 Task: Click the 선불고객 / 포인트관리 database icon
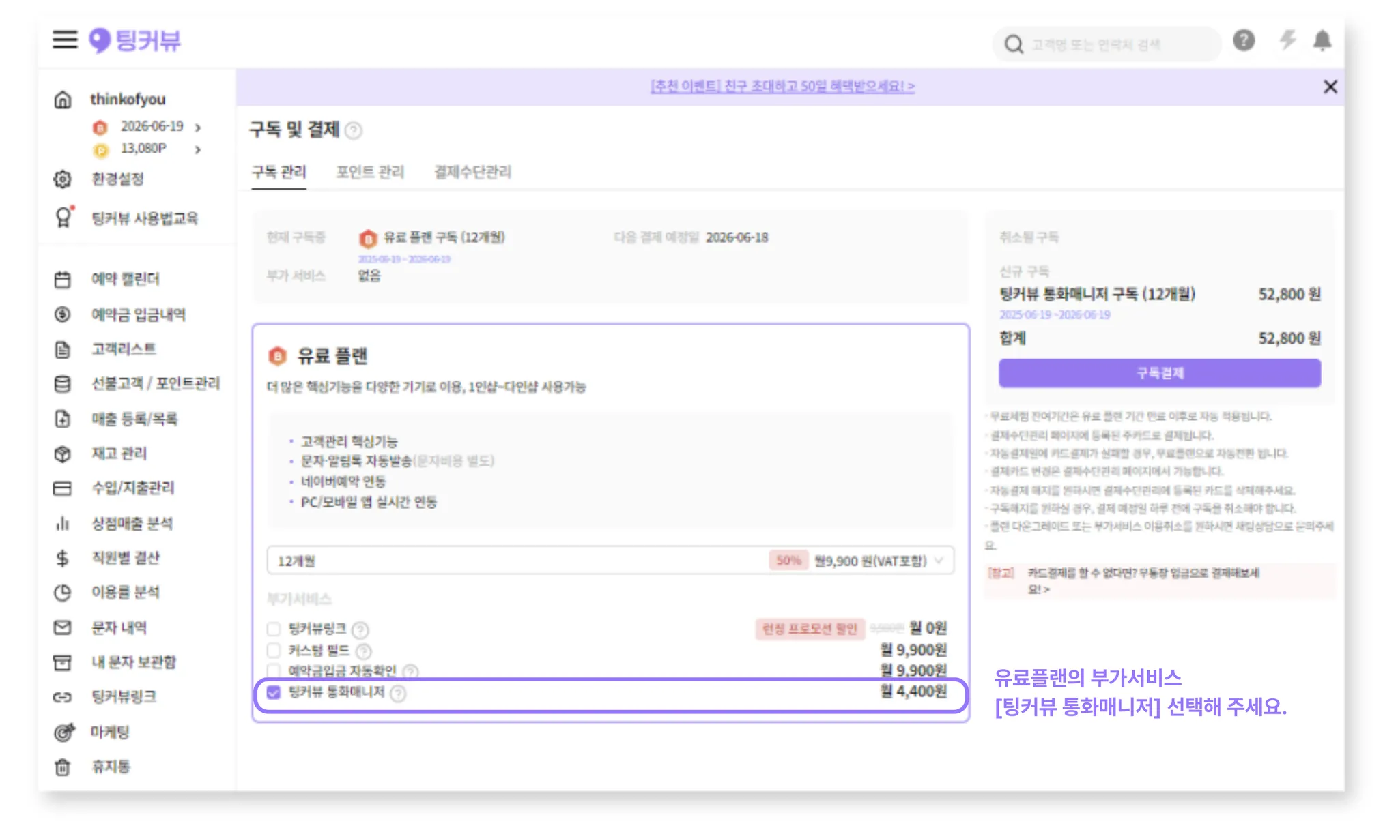(62, 384)
